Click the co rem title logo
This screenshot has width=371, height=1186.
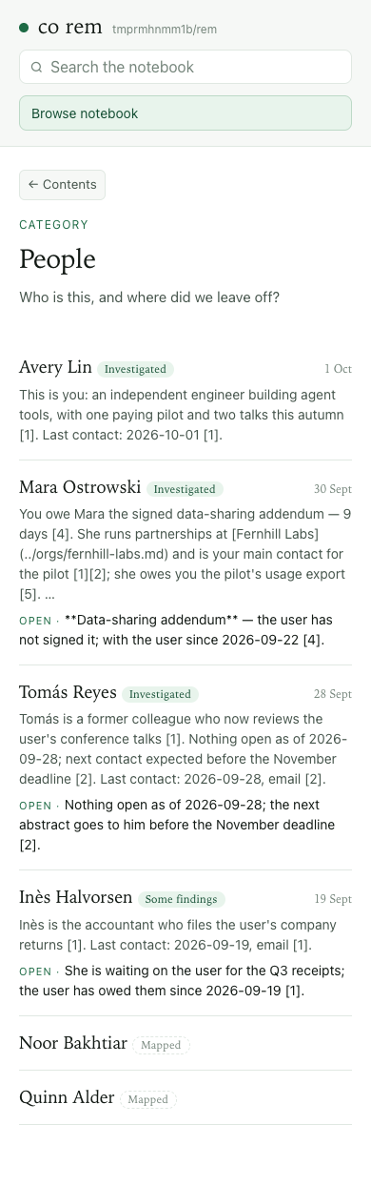click(70, 28)
